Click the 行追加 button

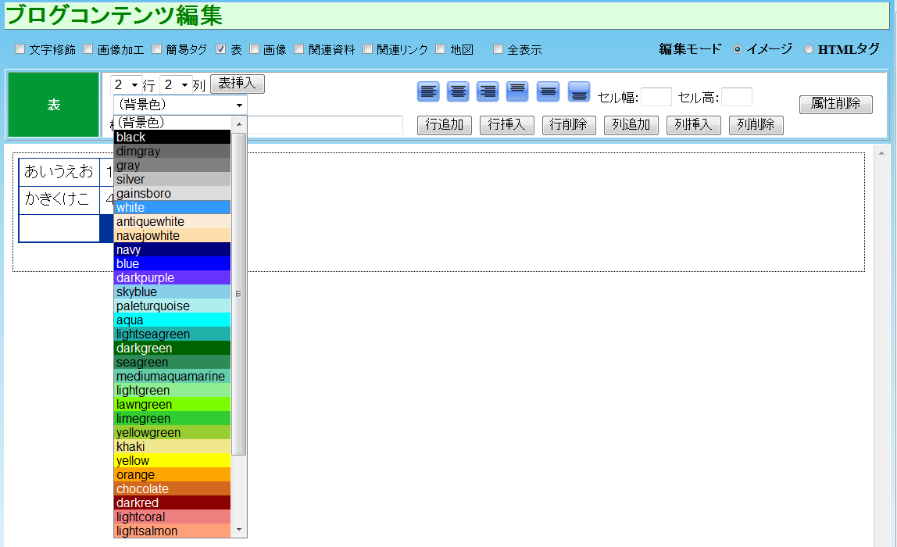445,125
